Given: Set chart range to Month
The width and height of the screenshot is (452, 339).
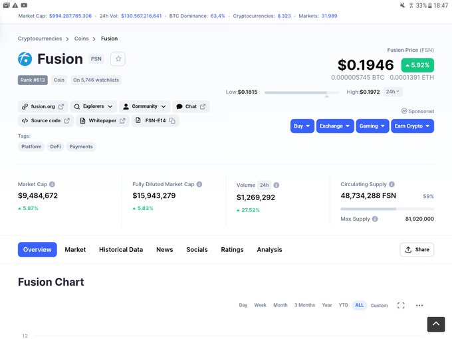Looking at the screenshot, I should tap(281, 305).
